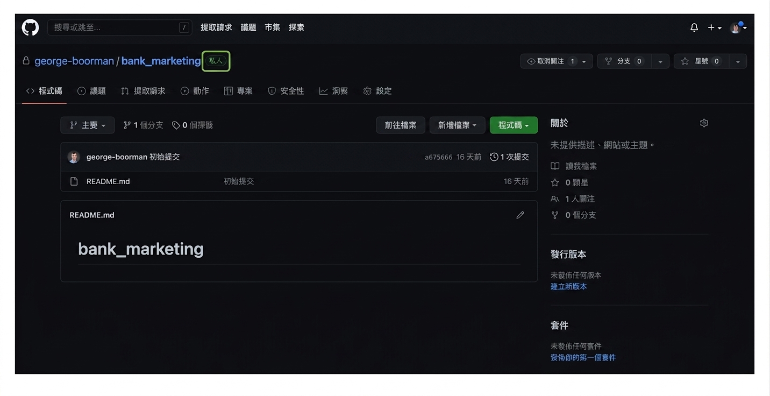Open 議題 in top navigation
This screenshot has width=770, height=396.
coord(248,27)
